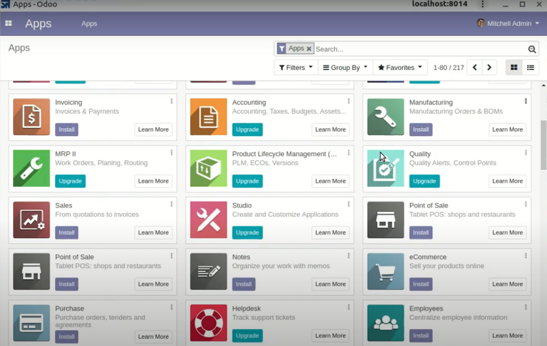This screenshot has height=346, width=547.
Task: Upgrade MRP II app
Action: coord(70,181)
